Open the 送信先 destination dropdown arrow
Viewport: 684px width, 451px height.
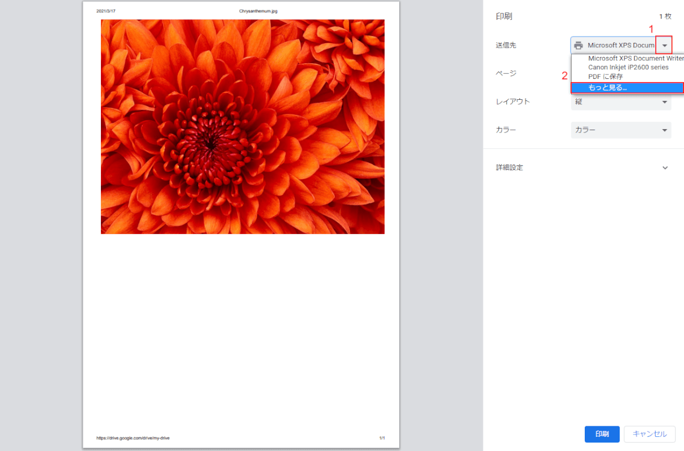pyautogui.click(x=665, y=46)
